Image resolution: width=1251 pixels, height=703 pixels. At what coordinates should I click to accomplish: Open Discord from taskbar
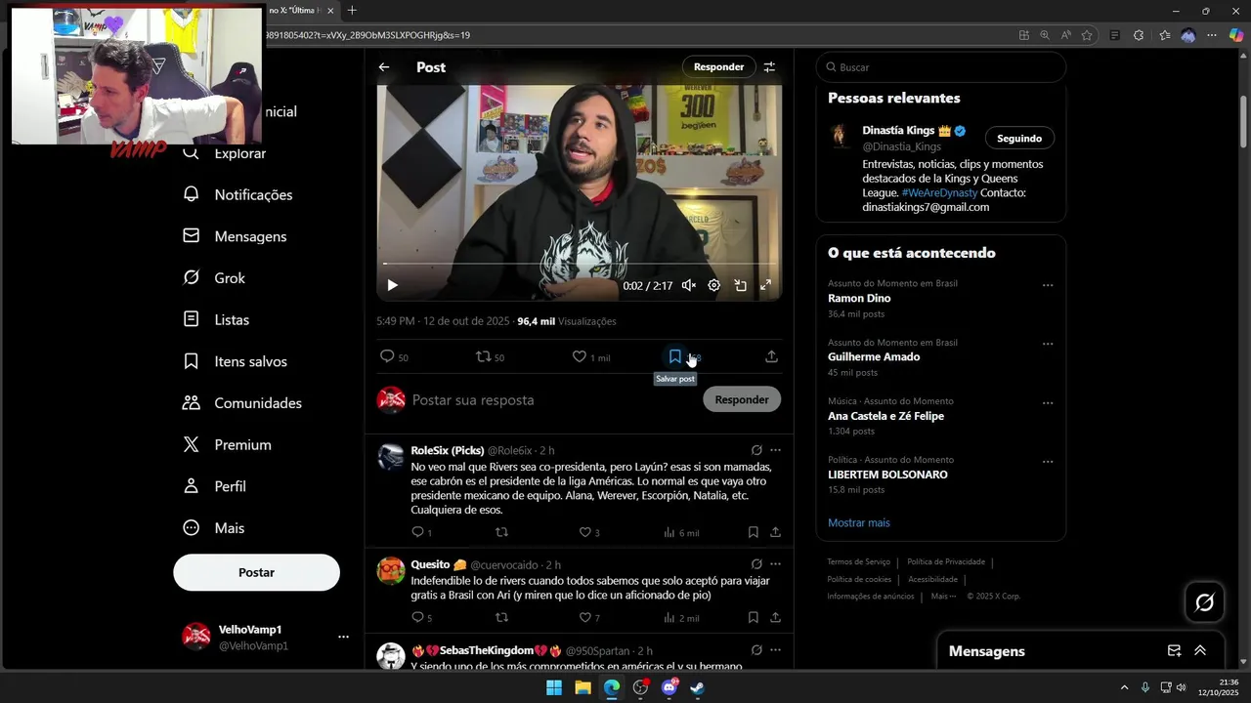point(669,687)
